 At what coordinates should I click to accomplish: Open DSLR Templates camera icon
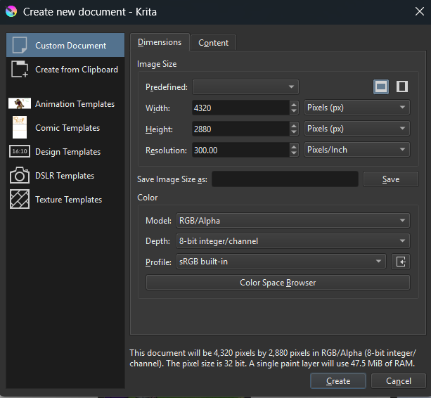(19, 176)
